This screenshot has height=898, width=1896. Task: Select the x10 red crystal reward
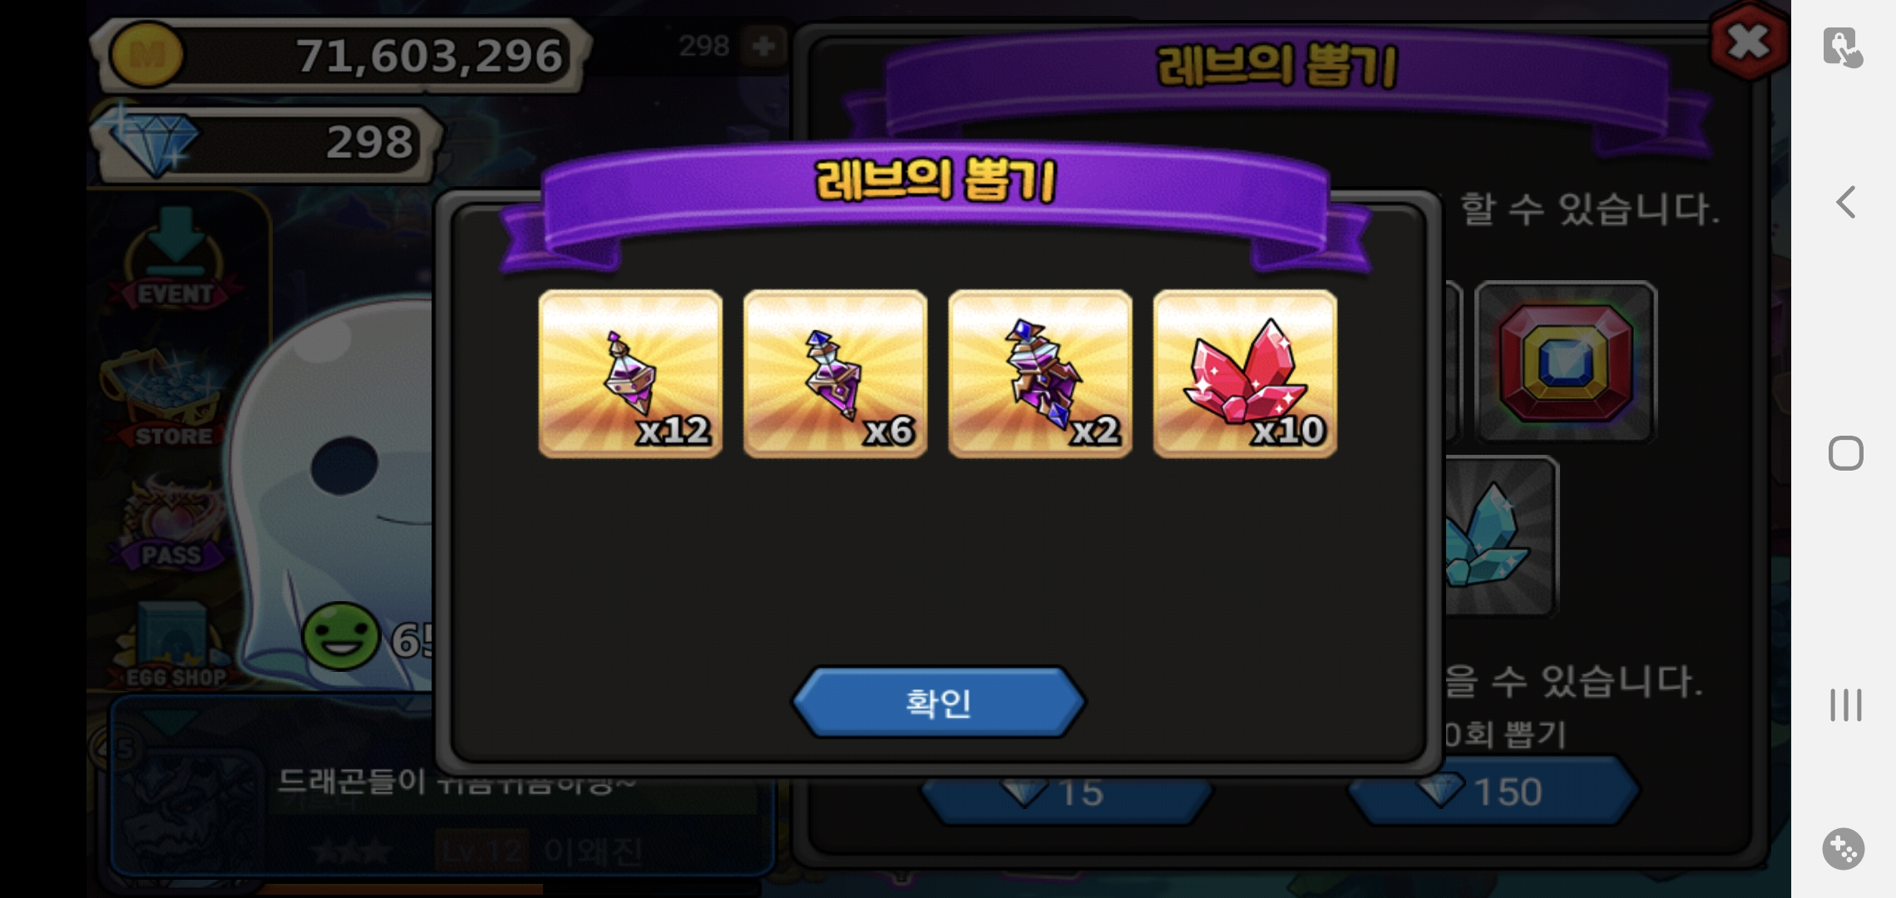click(x=1245, y=373)
